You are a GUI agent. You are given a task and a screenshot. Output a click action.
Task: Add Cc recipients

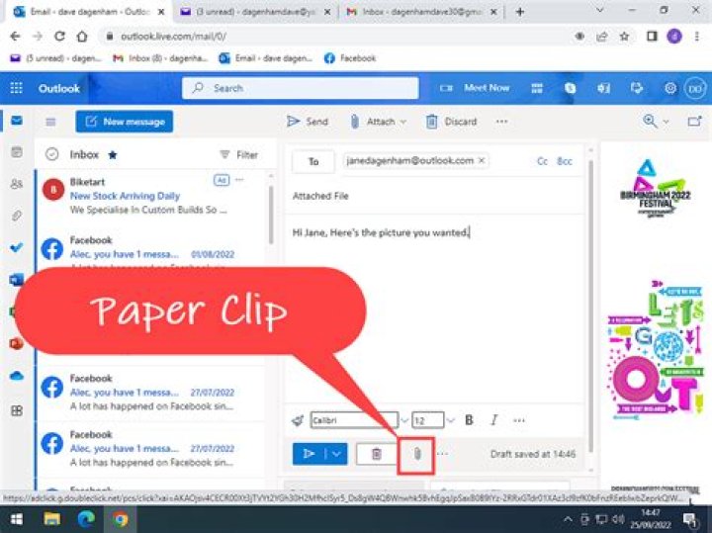(x=542, y=161)
